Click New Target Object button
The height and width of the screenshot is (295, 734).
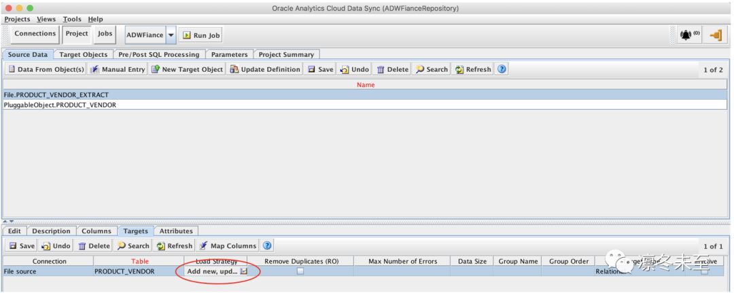click(188, 70)
